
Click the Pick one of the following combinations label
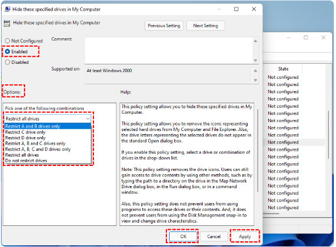pyautogui.click(x=45, y=108)
